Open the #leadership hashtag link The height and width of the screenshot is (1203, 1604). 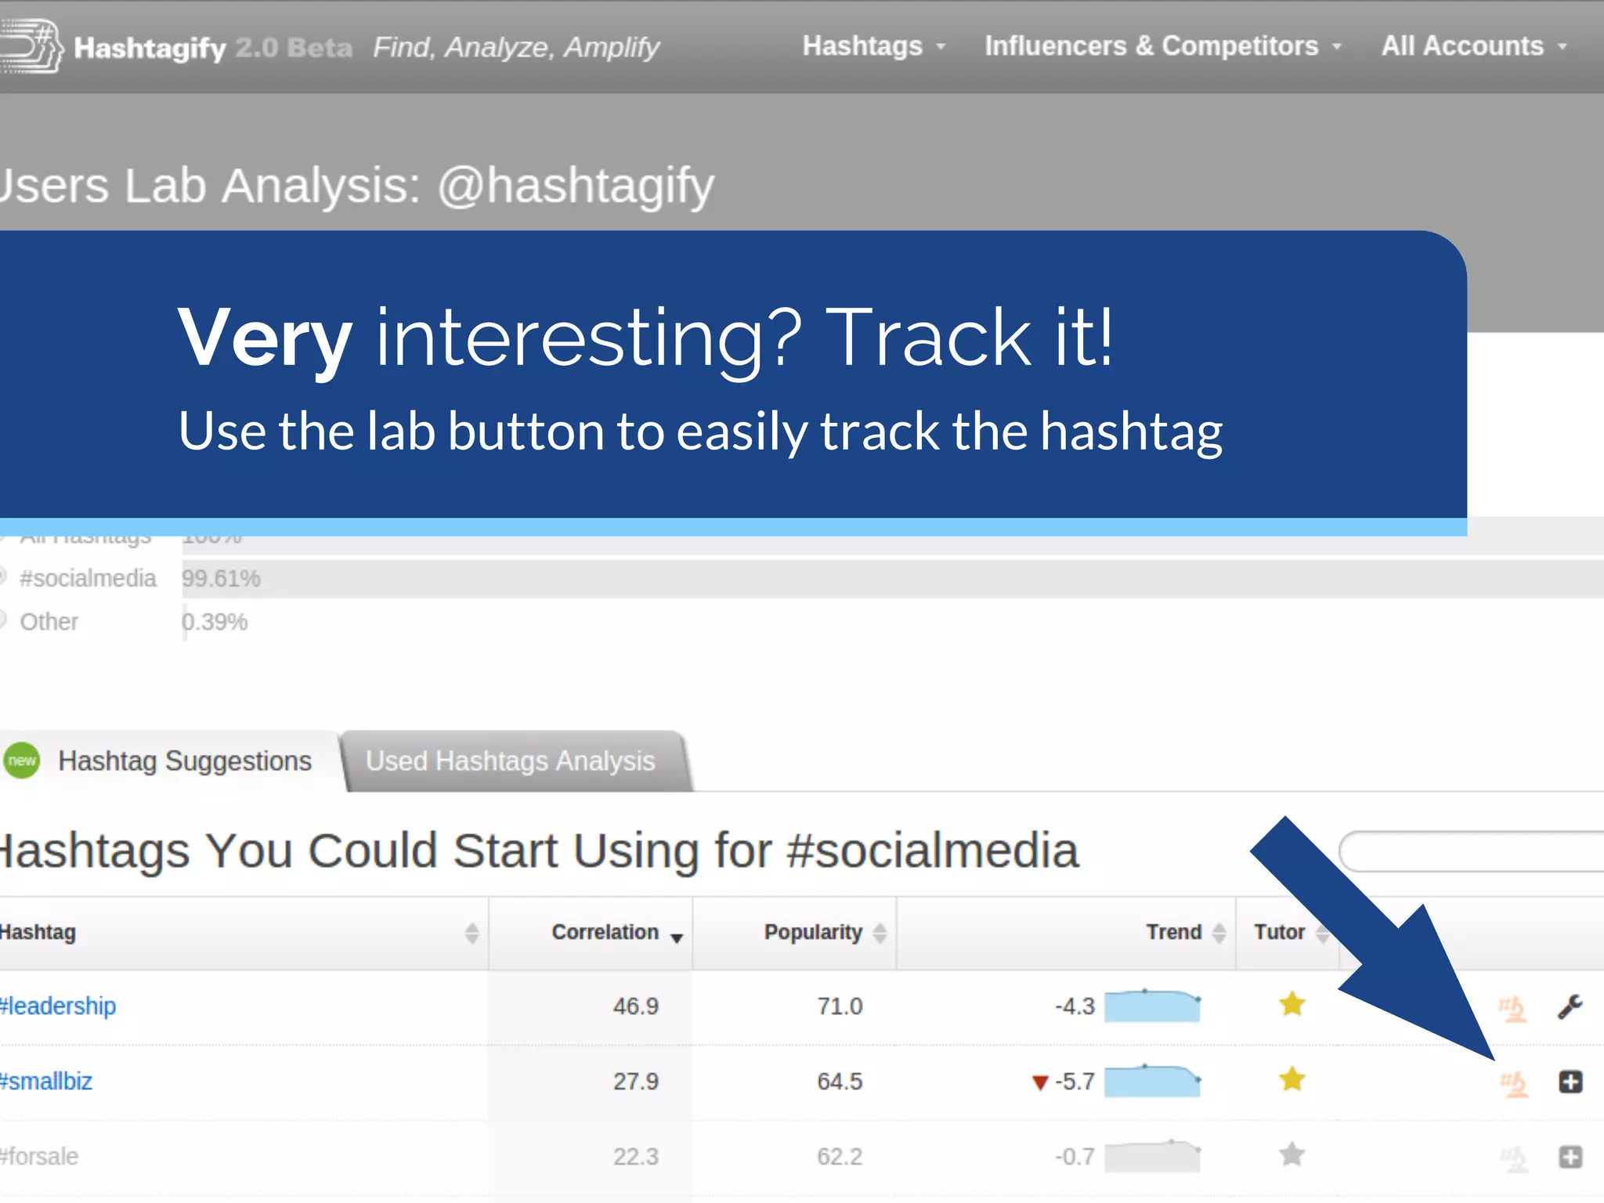click(x=58, y=1006)
